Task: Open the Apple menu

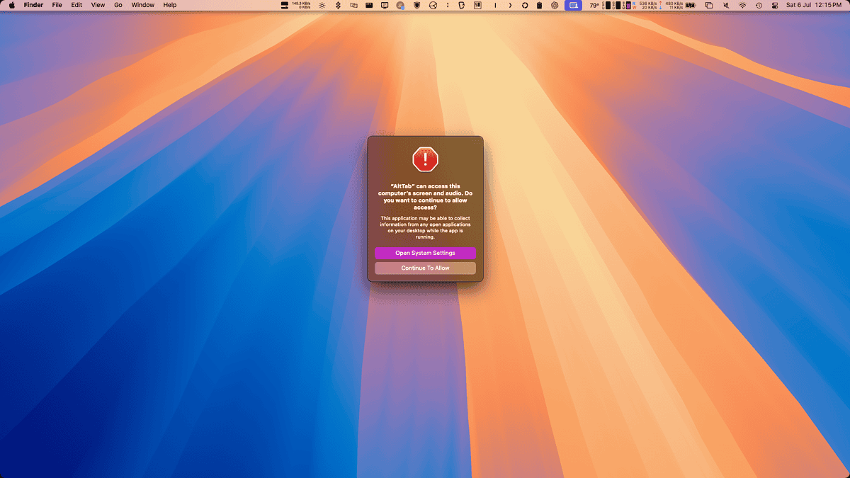Action: pos(11,5)
